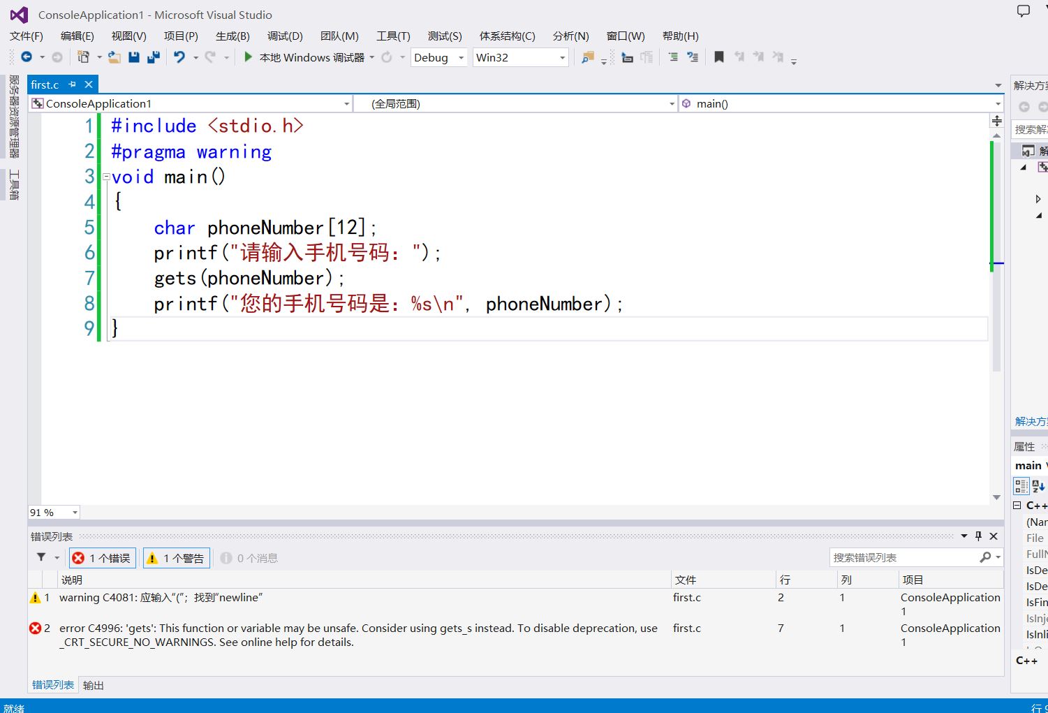Image resolution: width=1048 pixels, height=713 pixels.
Task: Toggle auto-hide pin on error list panel
Action: tap(978, 536)
